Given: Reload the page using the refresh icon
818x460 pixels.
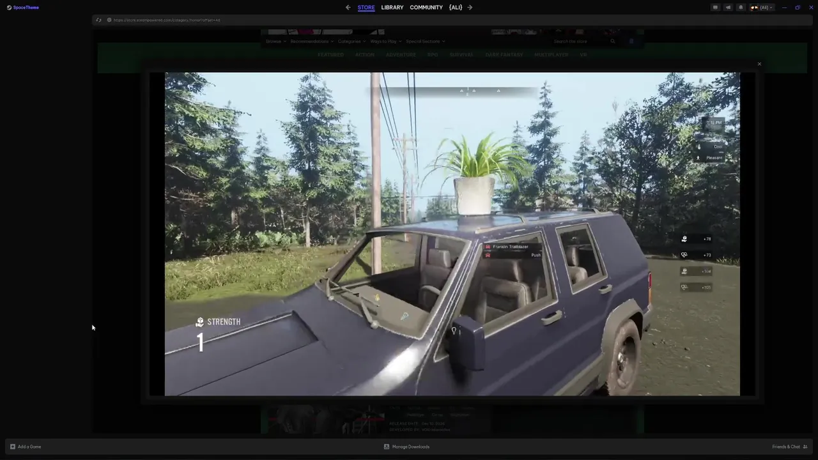Looking at the screenshot, I should [x=98, y=20].
